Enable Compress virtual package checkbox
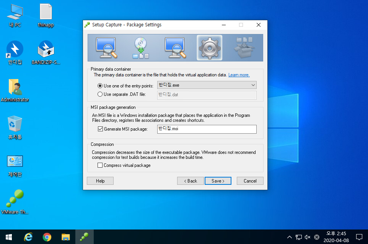 coord(100,165)
